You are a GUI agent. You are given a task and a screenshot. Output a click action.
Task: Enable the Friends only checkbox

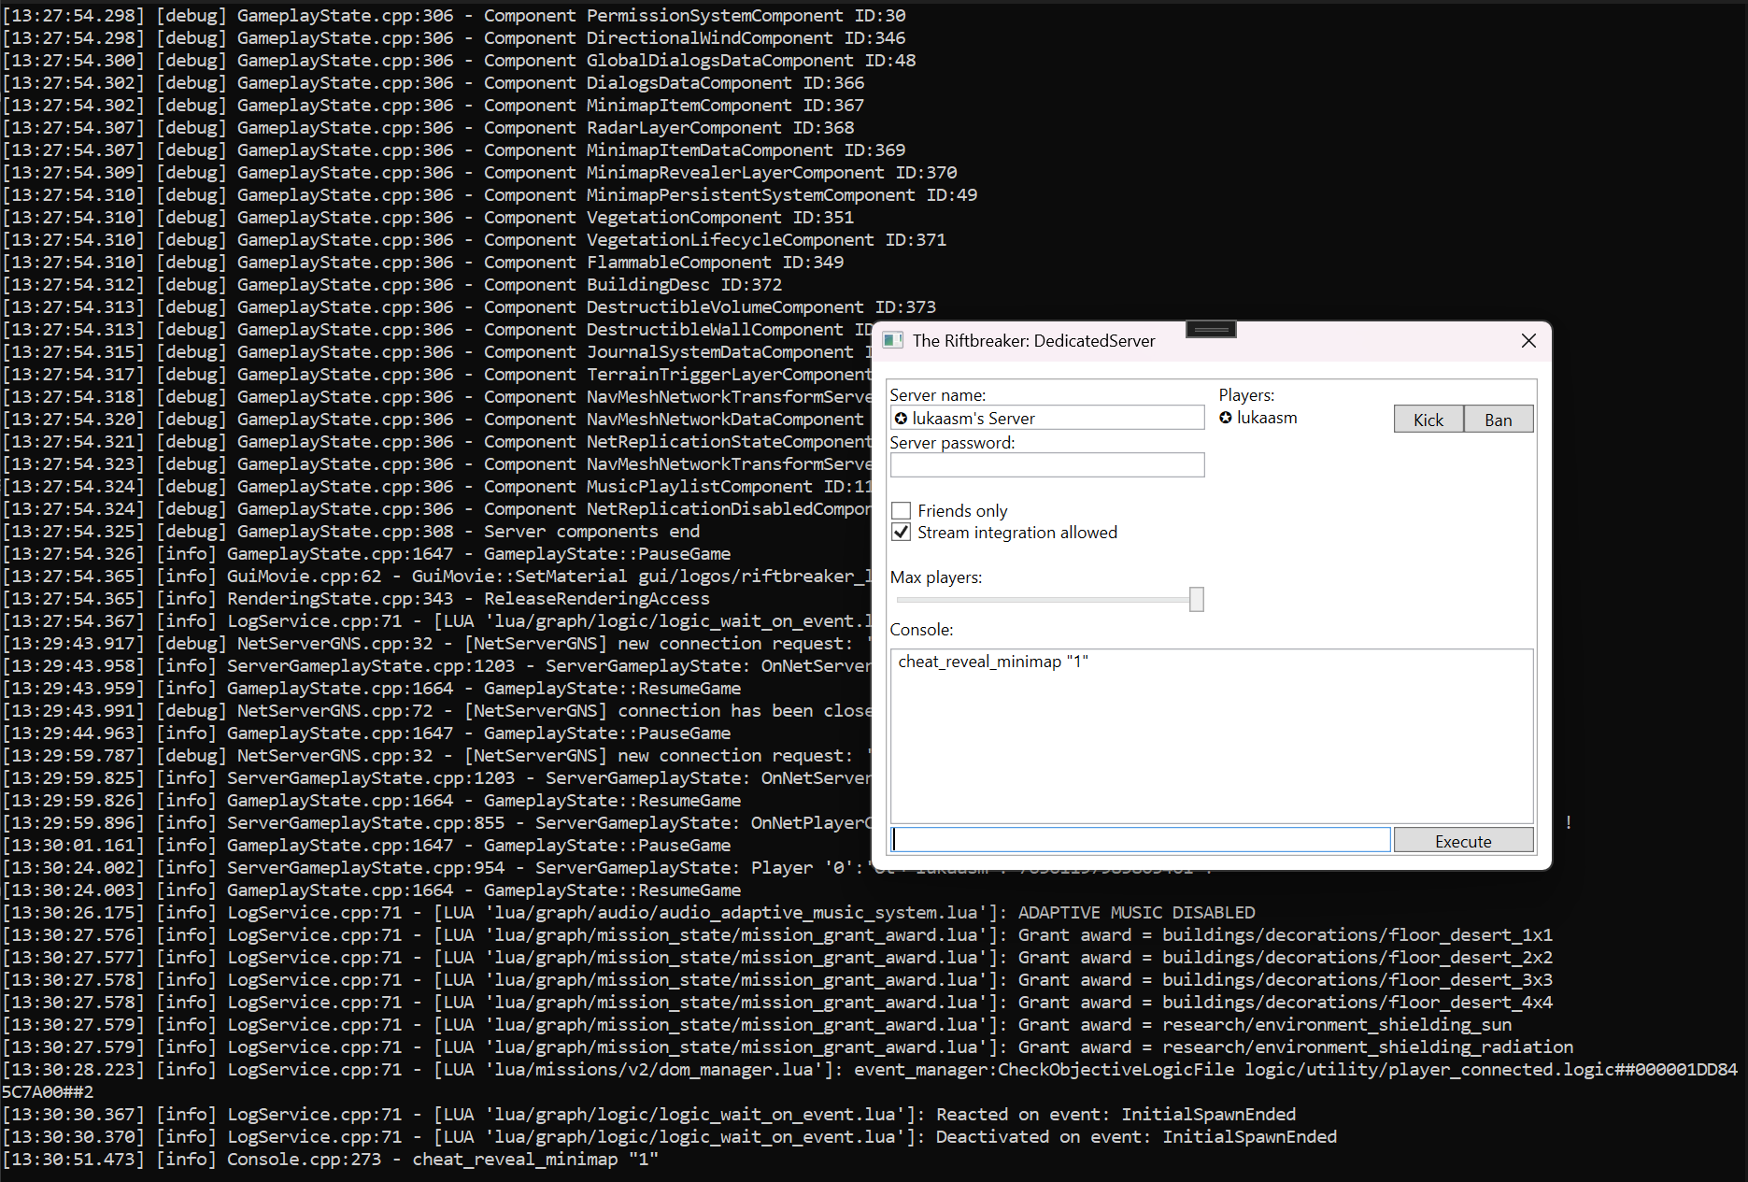902,511
